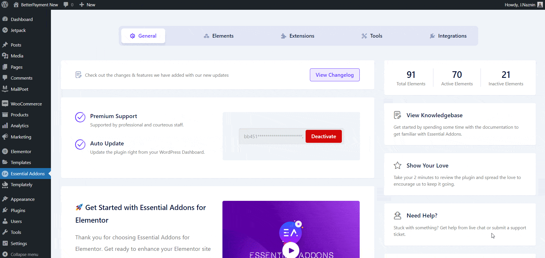Click the red Deactivate license button
The width and height of the screenshot is (545, 258).
324,136
